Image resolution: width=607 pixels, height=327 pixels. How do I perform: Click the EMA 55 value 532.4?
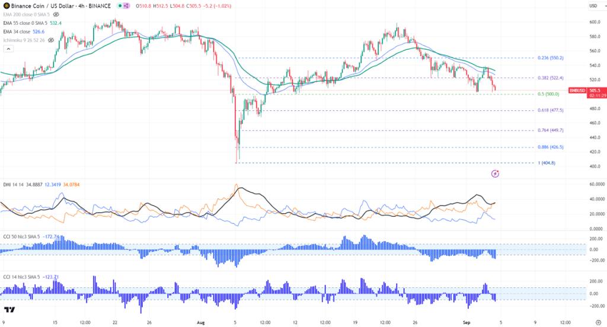tap(56, 23)
